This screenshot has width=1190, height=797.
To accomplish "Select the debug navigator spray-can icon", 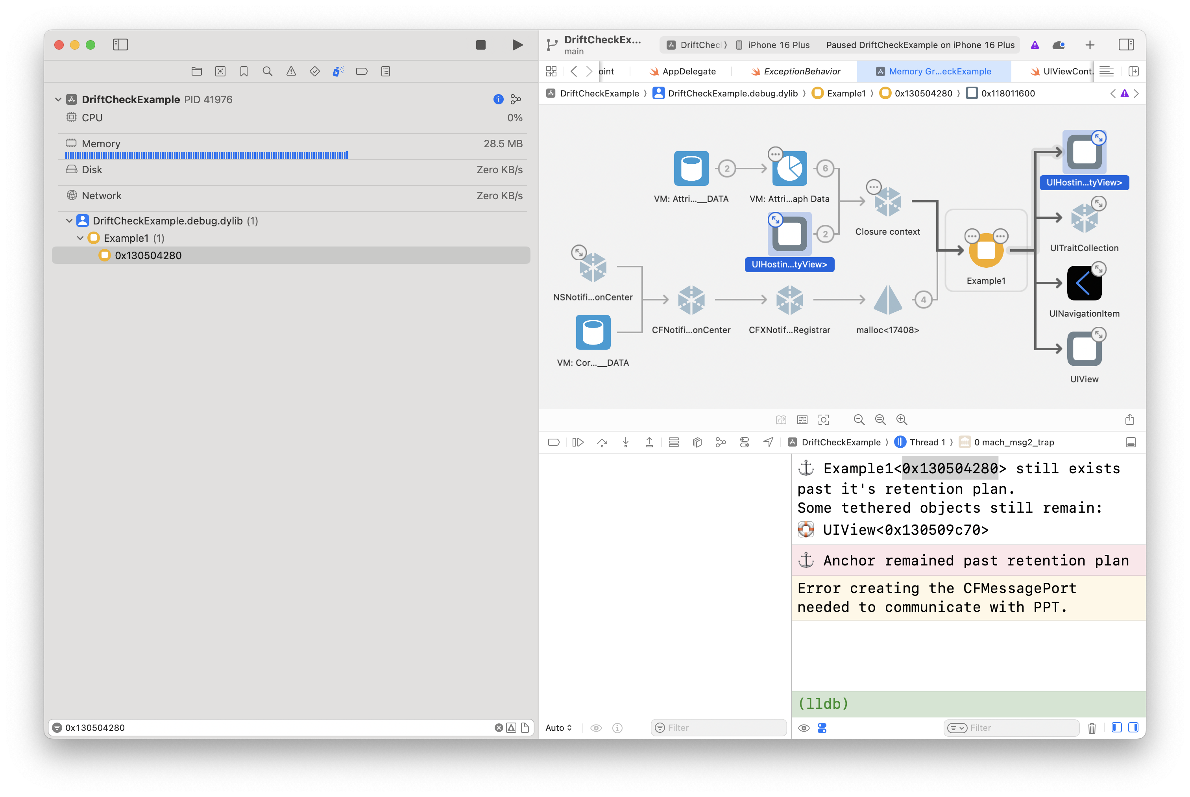I will pyautogui.click(x=338, y=71).
